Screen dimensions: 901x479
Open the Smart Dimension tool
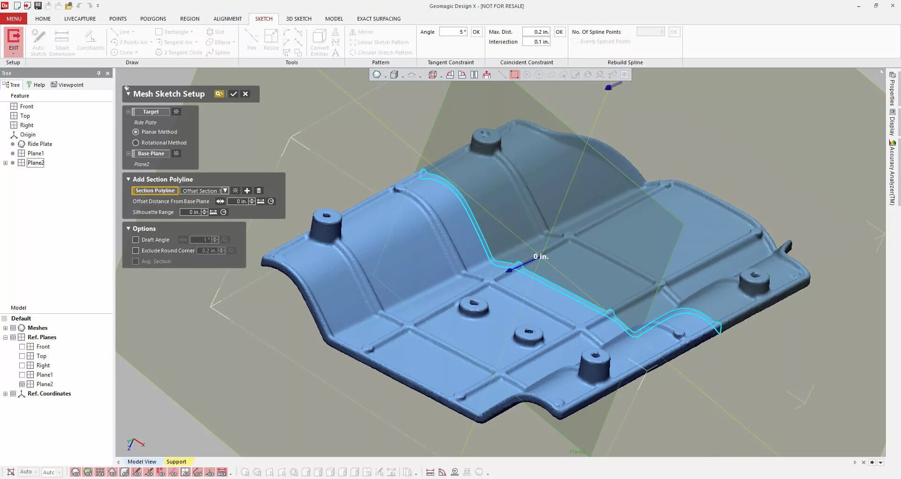pos(61,41)
